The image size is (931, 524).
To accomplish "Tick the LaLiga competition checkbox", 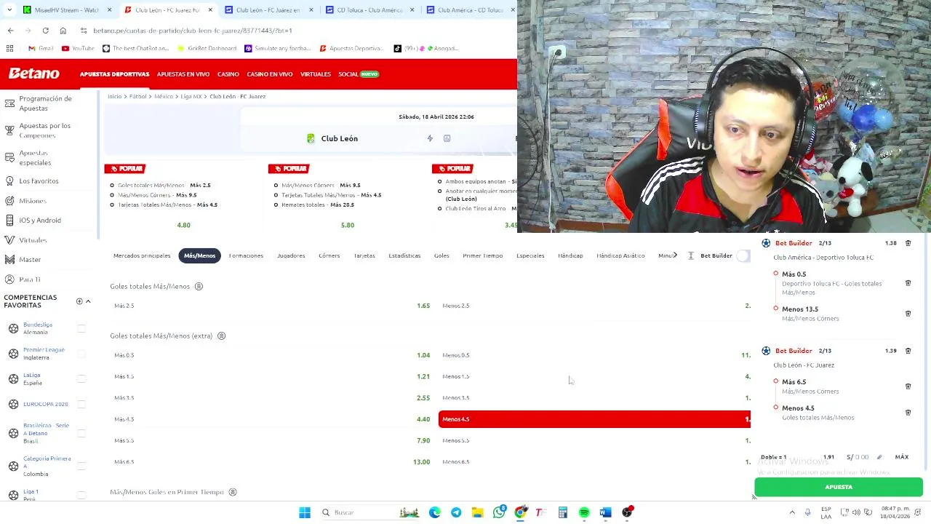I will (81, 379).
